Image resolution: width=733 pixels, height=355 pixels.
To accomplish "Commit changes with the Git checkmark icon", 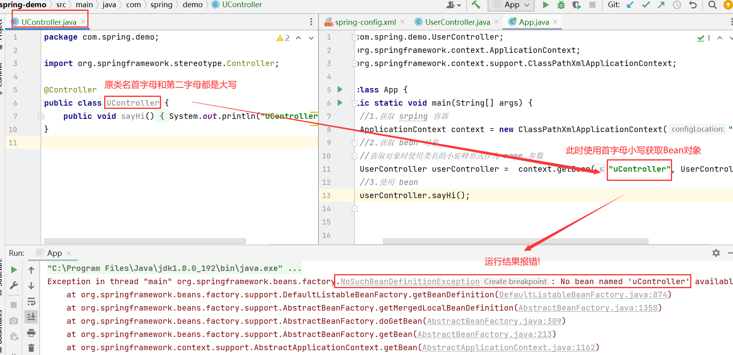I will [x=646, y=5].
